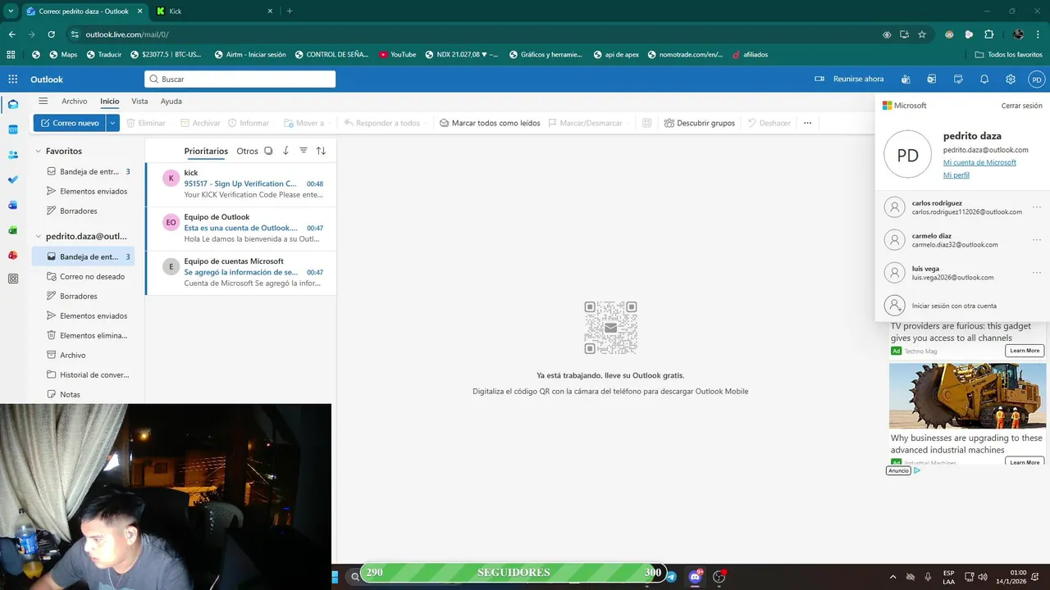Open the Mi perfil link
This screenshot has width=1050, height=590.
pyautogui.click(x=956, y=175)
